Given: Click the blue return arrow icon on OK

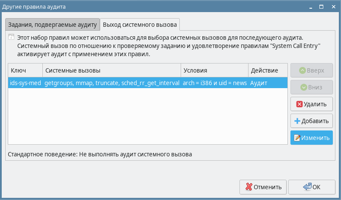Looking at the screenshot, I should (x=307, y=187).
